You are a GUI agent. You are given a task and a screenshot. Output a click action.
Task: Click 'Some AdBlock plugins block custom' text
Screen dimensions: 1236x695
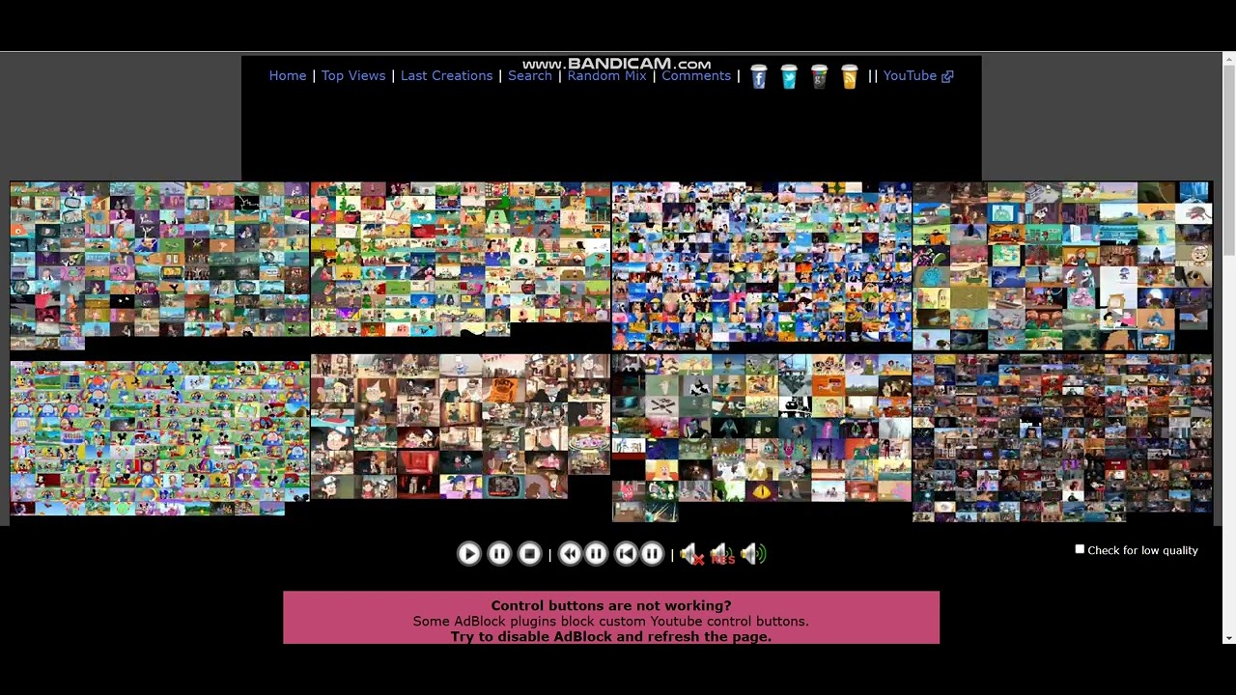(x=611, y=621)
